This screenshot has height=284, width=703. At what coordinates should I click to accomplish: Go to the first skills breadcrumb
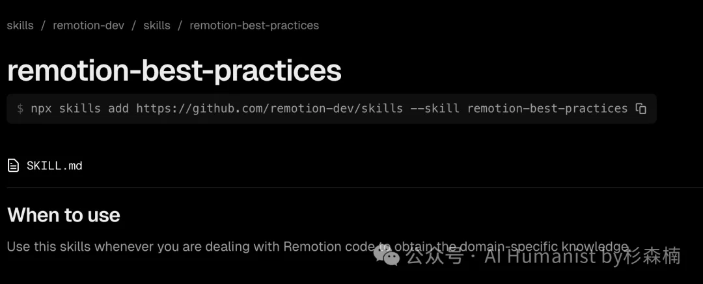pyautogui.click(x=20, y=26)
